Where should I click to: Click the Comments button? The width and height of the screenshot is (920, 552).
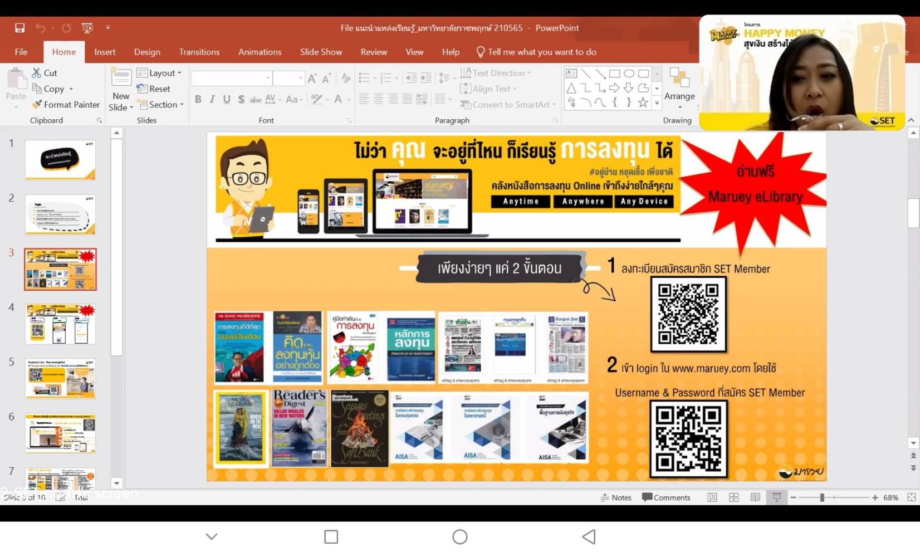click(x=666, y=497)
